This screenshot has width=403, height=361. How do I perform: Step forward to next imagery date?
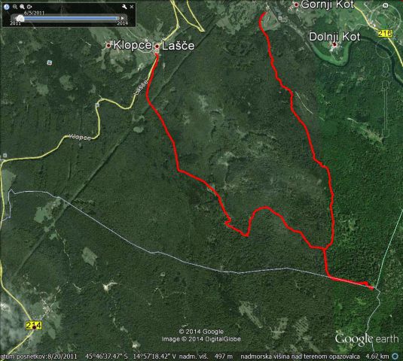123,18
